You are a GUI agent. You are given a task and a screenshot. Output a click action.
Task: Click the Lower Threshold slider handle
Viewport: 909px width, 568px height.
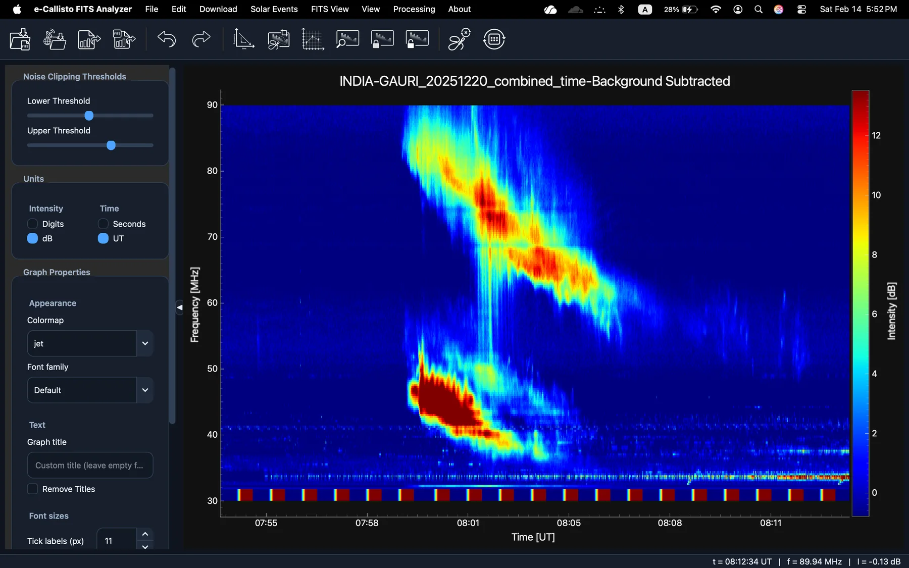click(89, 116)
